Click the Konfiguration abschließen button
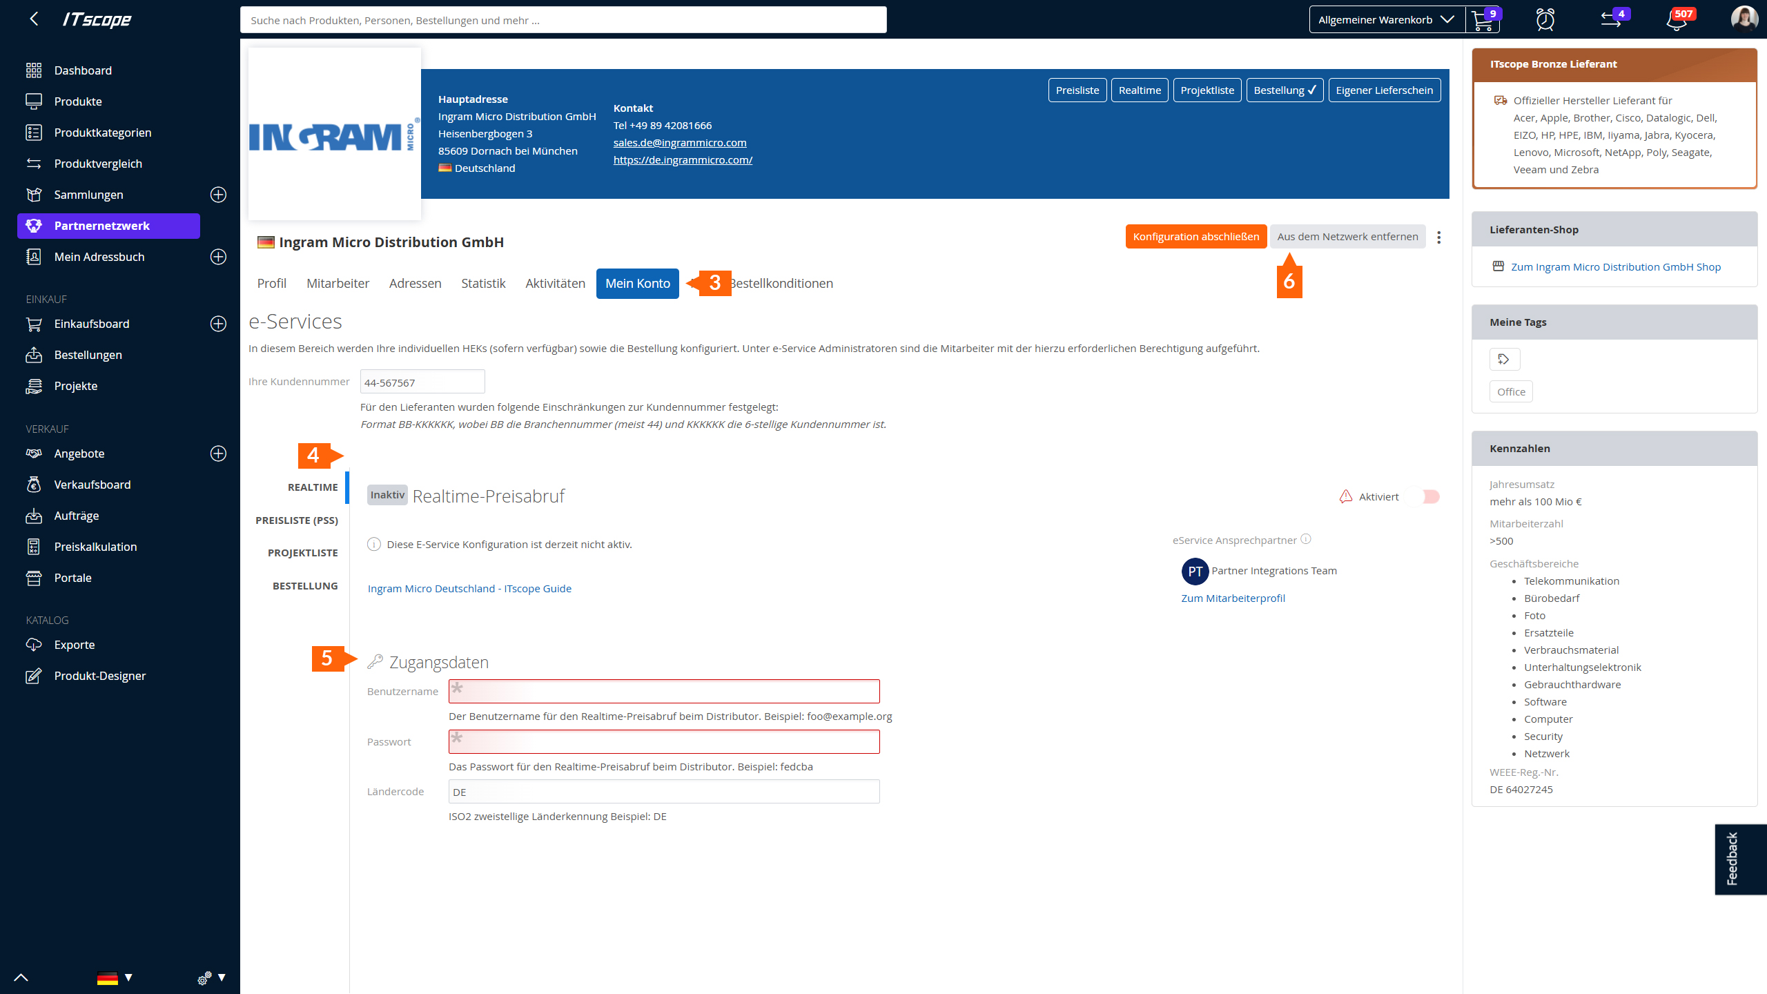 point(1195,237)
